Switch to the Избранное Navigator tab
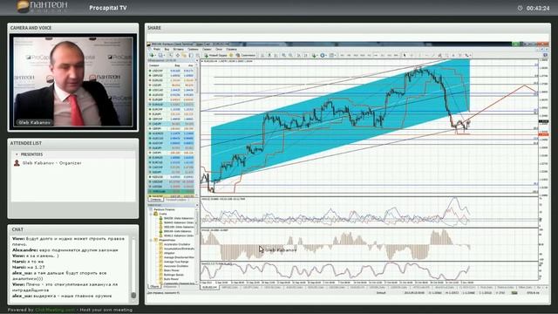Image resolution: width=558 pixels, height=314 pixels. (171, 287)
